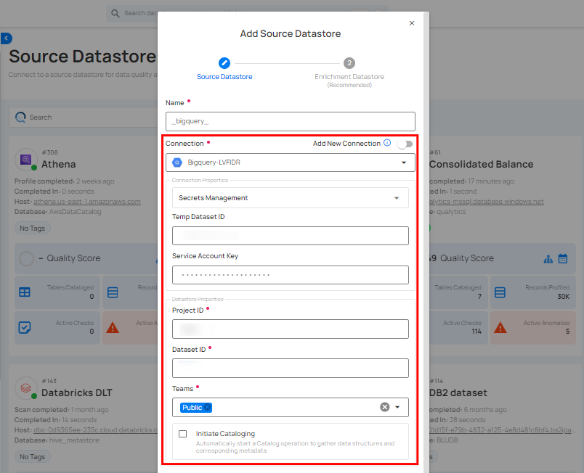The image size is (584, 473).
Task: Open the Teams selection dropdown
Action: (397, 408)
